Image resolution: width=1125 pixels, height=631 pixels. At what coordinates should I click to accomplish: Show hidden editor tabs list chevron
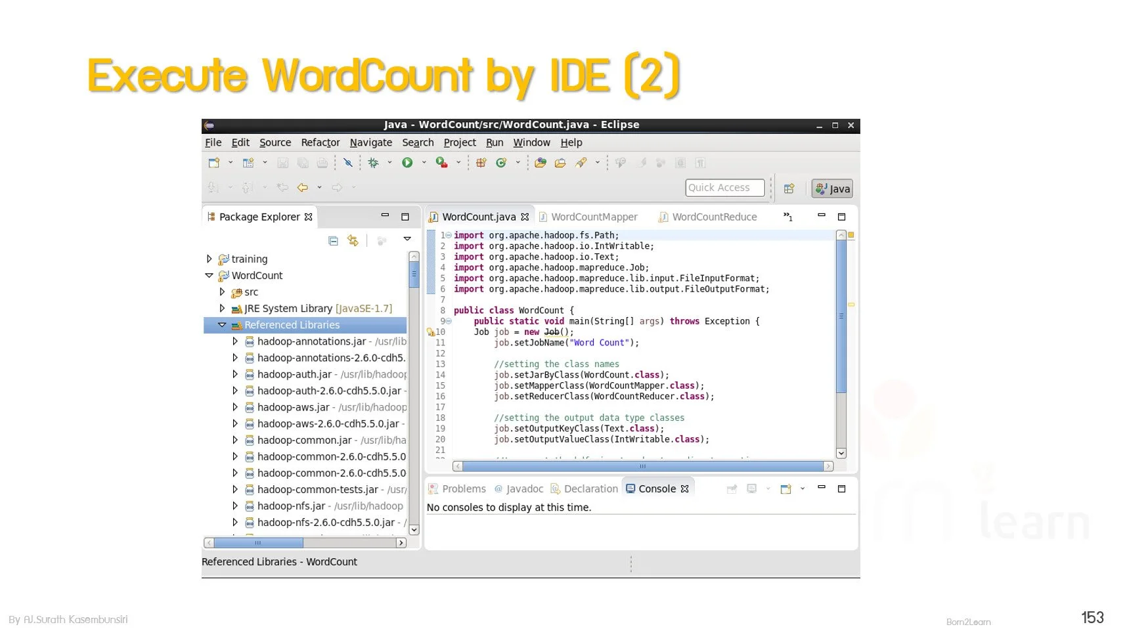pyautogui.click(x=788, y=217)
